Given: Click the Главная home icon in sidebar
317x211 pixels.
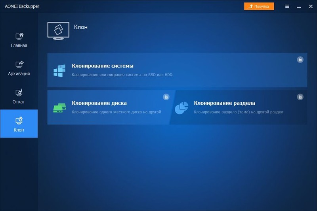Looking at the screenshot, I should 19,36.
